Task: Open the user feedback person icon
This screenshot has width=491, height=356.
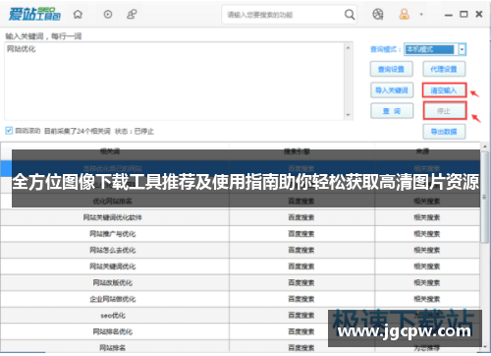Action: [x=132, y=15]
